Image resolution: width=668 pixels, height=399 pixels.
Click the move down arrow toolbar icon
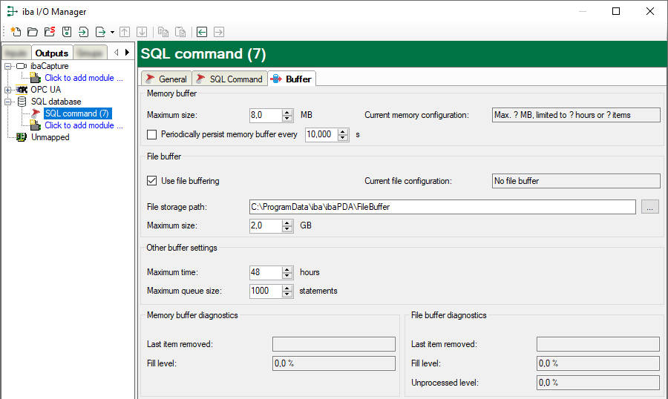coord(142,31)
